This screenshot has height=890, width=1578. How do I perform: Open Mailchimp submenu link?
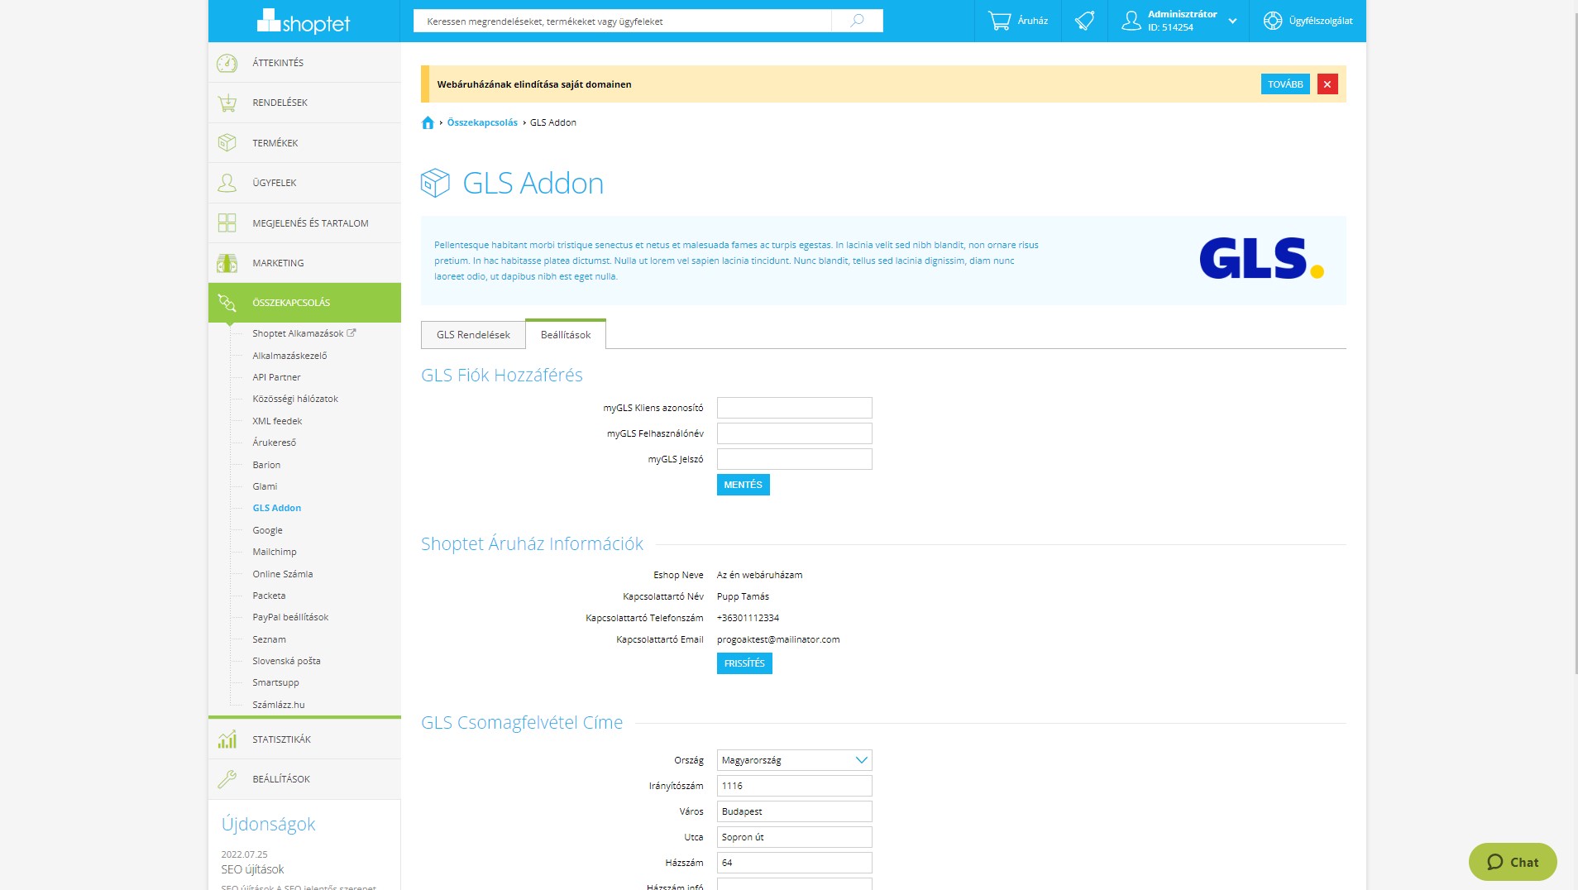pyautogui.click(x=274, y=552)
